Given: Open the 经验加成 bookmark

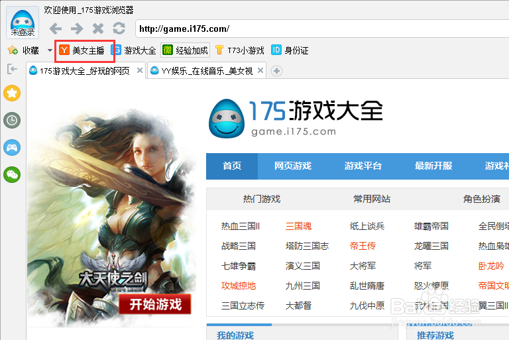Looking at the screenshot, I should pos(185,50).
